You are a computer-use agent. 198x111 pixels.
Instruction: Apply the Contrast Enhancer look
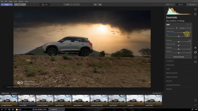(45, 101)
